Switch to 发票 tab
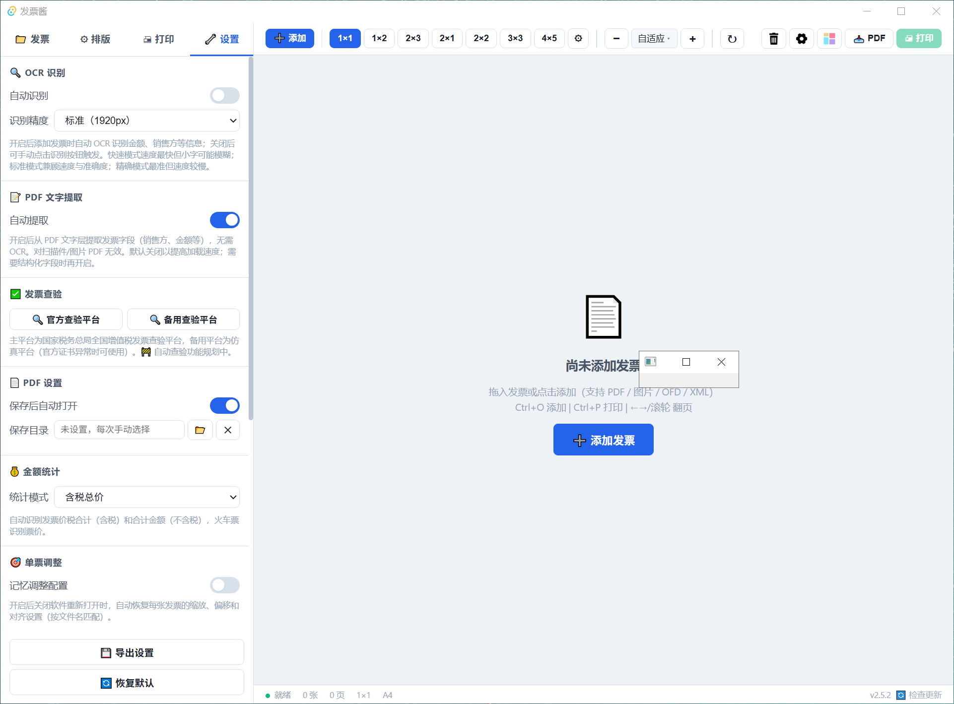 32,39
